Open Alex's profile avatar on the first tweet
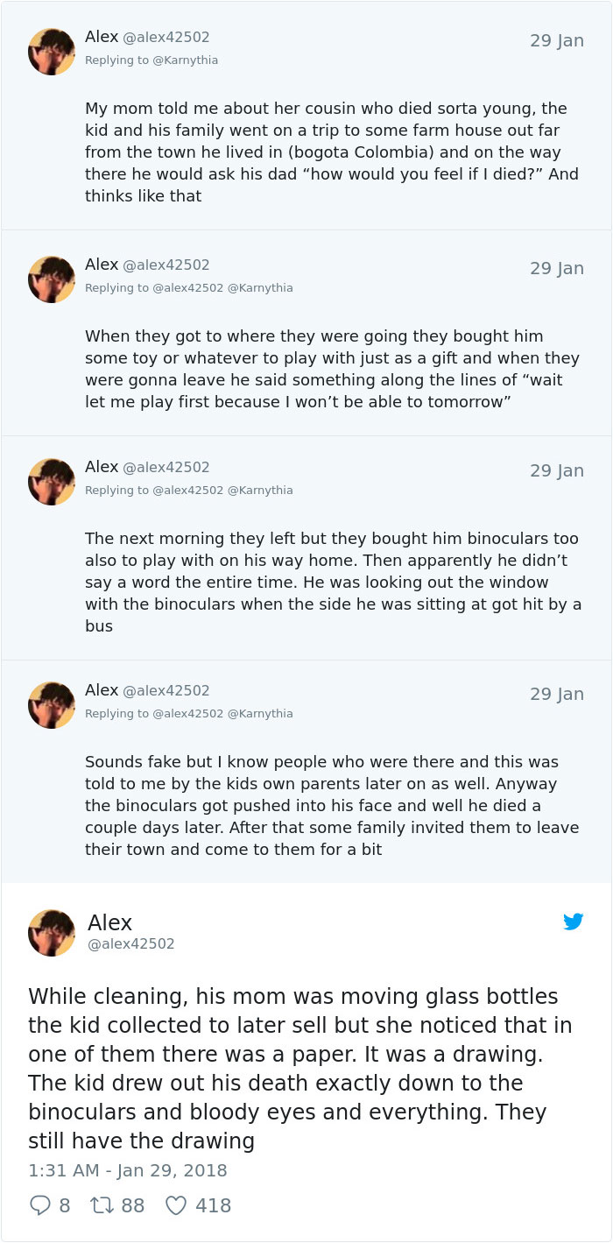 click(x=51, y=51)
